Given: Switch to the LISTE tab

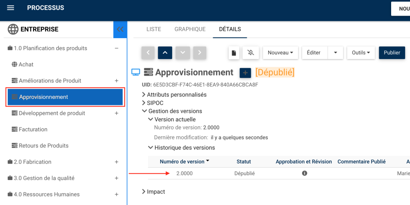Looking at the screenshot, I should pyautogui.click(x=154, y=29).
